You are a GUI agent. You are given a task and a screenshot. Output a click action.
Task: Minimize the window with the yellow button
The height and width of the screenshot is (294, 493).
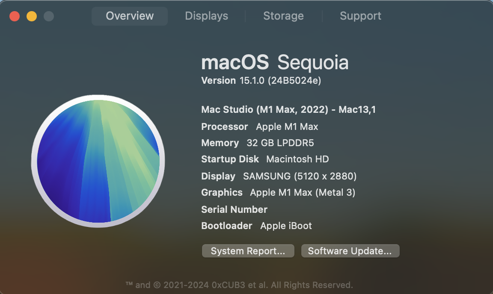pyautogui.click(x=32, y=17)
